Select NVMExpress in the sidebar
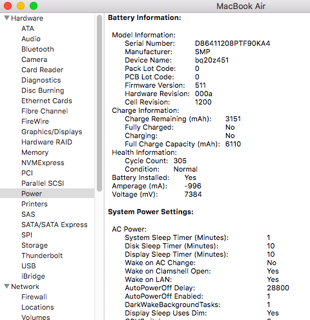This screenshot has width=310, height=320. click(43, 163)
